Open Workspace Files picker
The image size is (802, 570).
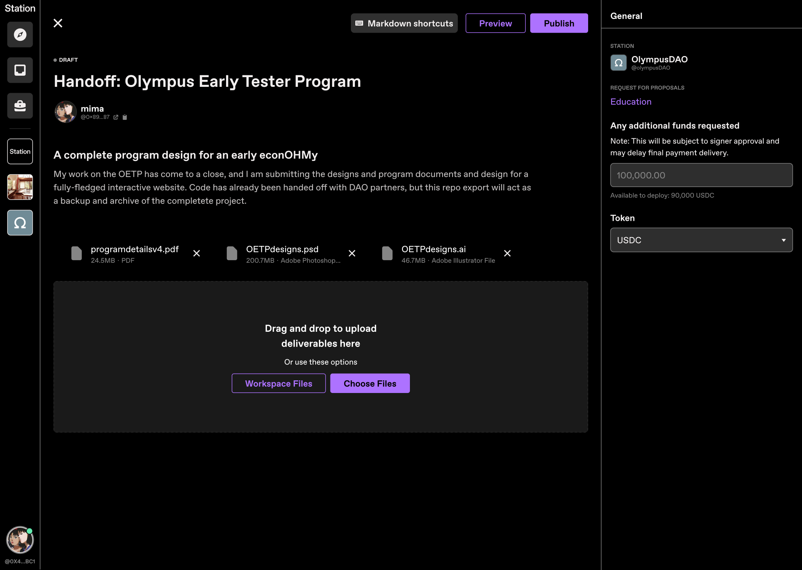[279, 383]
